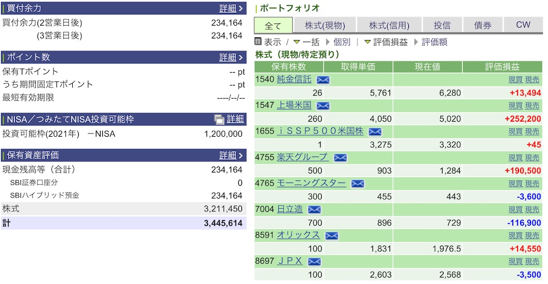Screen dimensions: 548x284
Task: Click 現売 for 日立造
Action: 532,209
